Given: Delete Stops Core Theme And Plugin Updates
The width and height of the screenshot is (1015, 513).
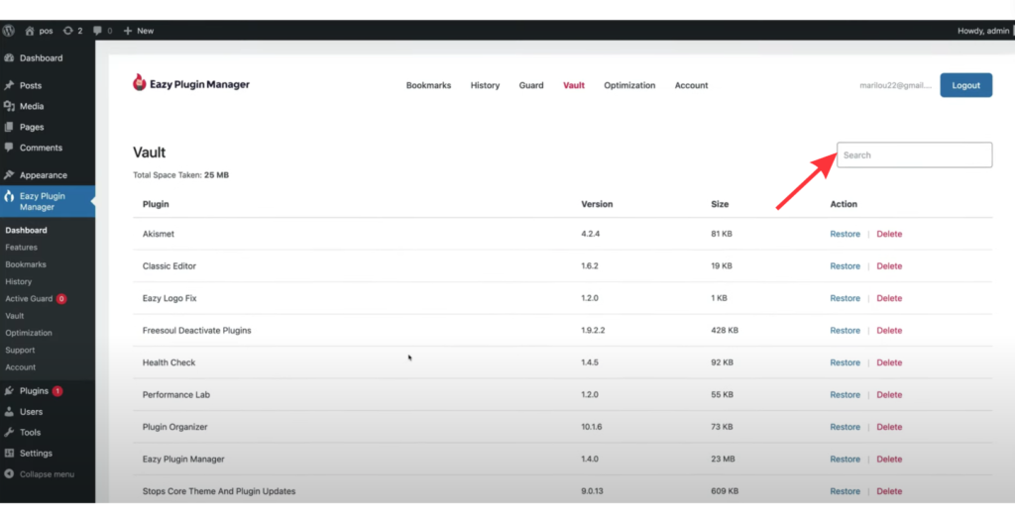Looking at the screenshot, I should (x=889, y=491).
